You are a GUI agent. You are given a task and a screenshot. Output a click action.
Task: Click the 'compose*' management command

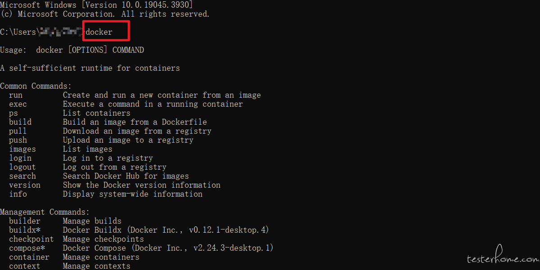pyautogui.click(x=27, y=248)
